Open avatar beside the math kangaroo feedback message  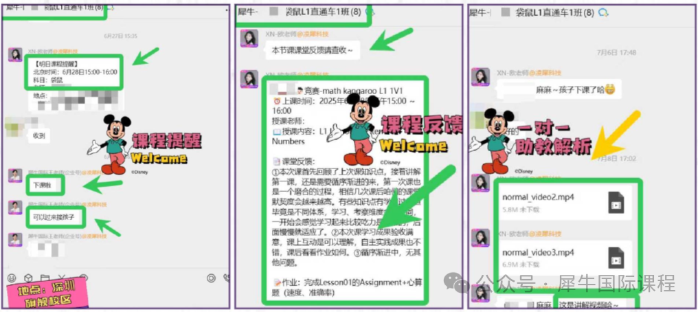coord(249,79)
